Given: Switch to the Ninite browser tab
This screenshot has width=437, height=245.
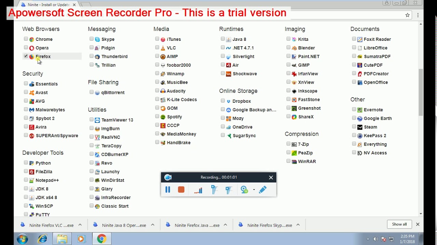Looking at the screenshot, I should click(48, 5).
